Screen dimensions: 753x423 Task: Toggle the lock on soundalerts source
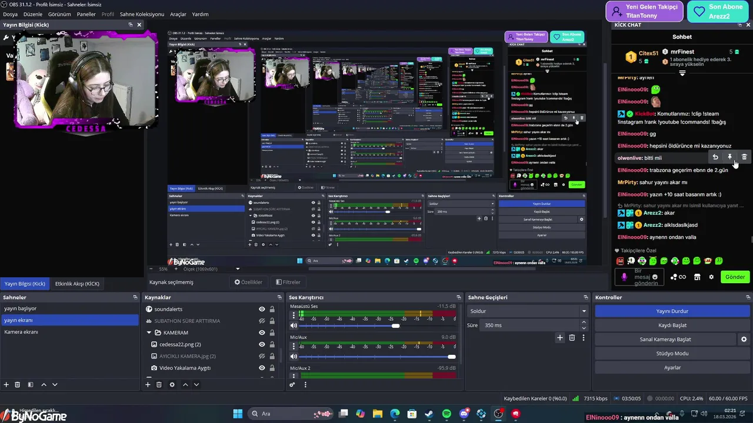pos(272,309)
